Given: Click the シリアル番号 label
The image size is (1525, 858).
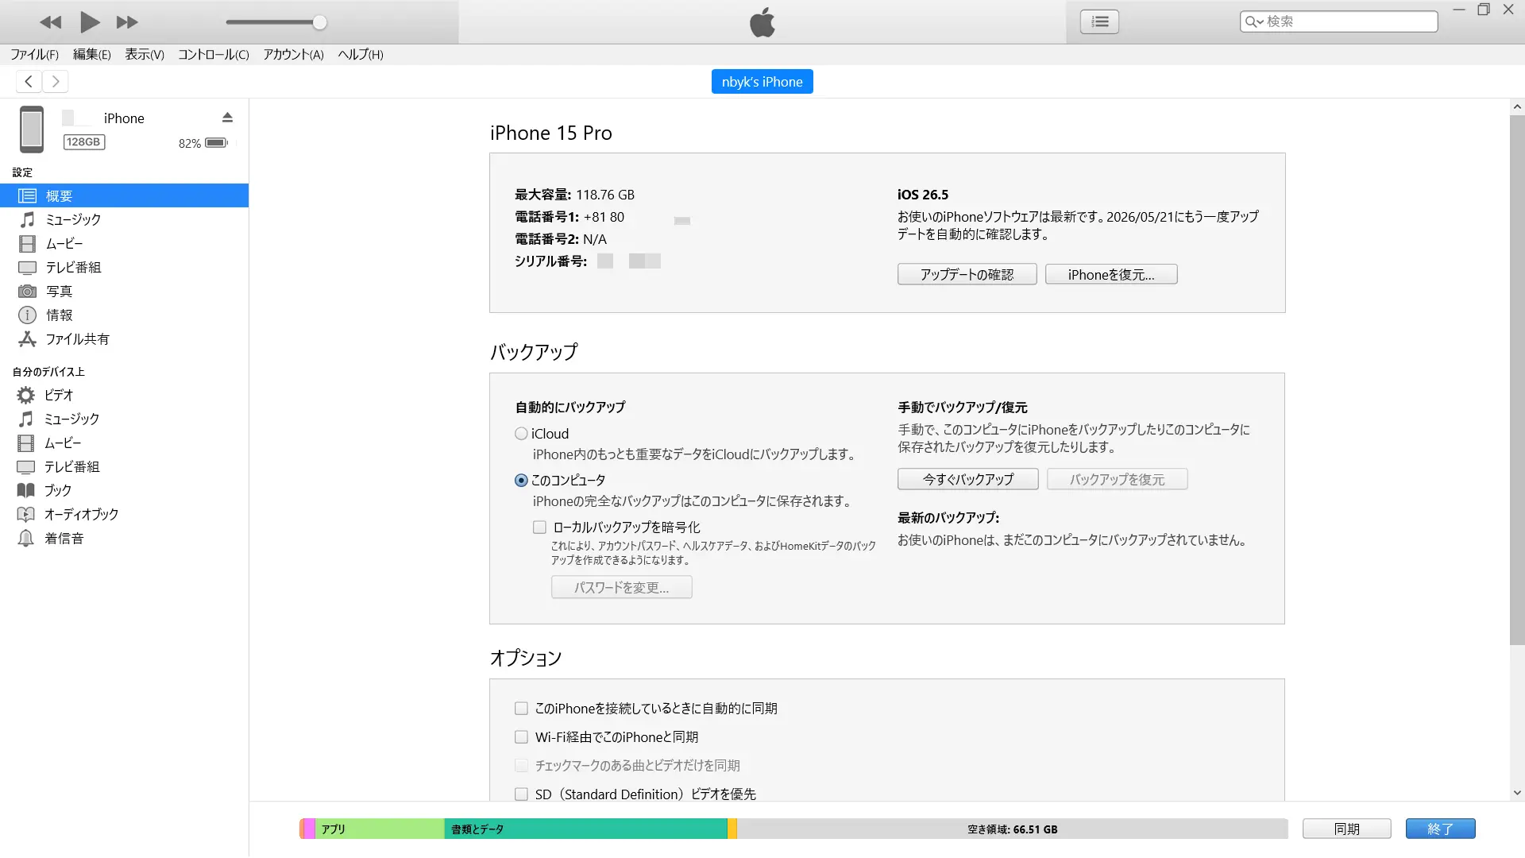Looking at the screenshot, I should pos(550,261).
